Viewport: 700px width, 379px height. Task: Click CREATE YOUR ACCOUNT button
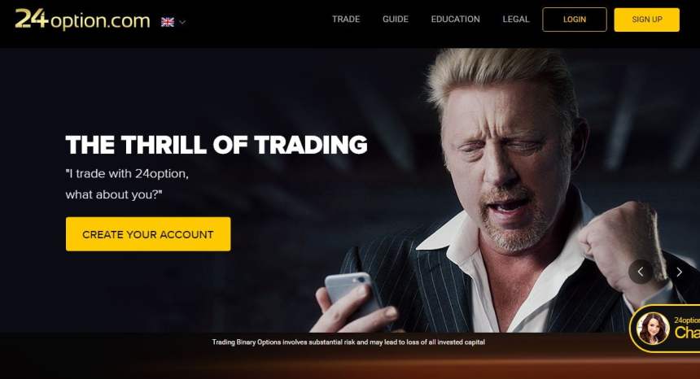pyautogui.click(x=148, y=234)
